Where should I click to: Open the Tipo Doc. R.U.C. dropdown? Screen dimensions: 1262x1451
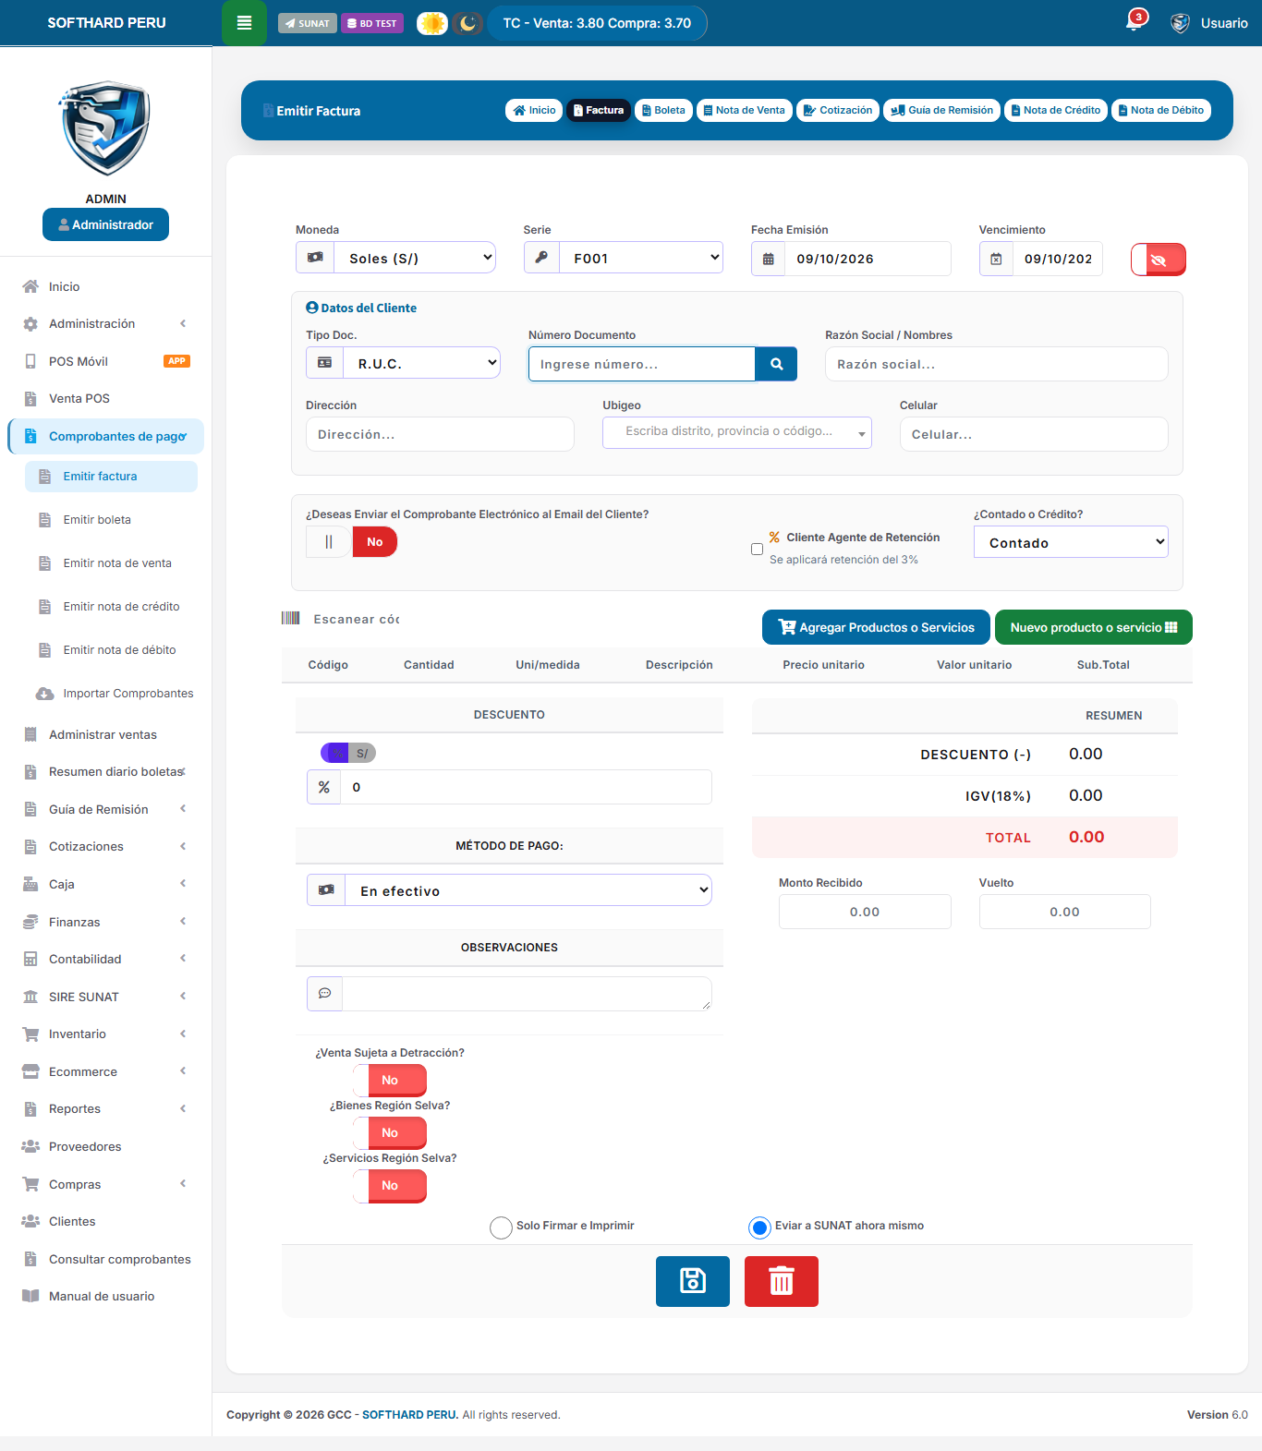422,363
